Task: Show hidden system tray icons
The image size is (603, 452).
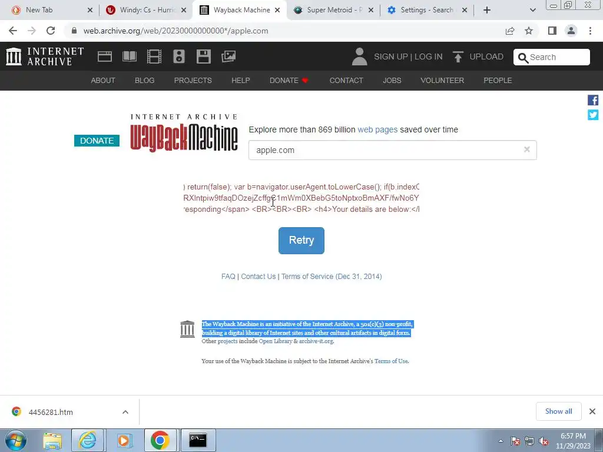Action: 501,441
